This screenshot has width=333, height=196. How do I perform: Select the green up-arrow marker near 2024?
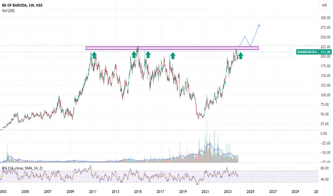pos(240,56)
